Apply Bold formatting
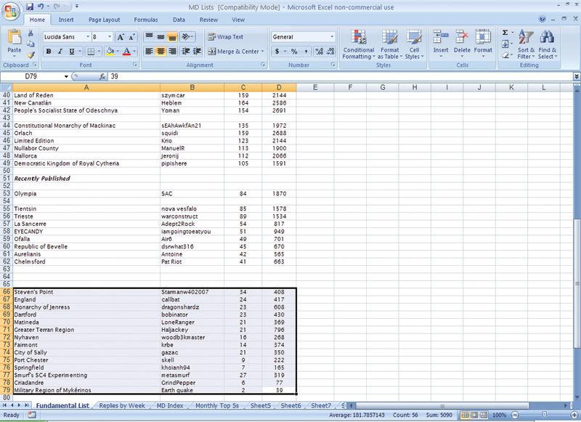Screen dimensions: 581x422 pos(49,52)
